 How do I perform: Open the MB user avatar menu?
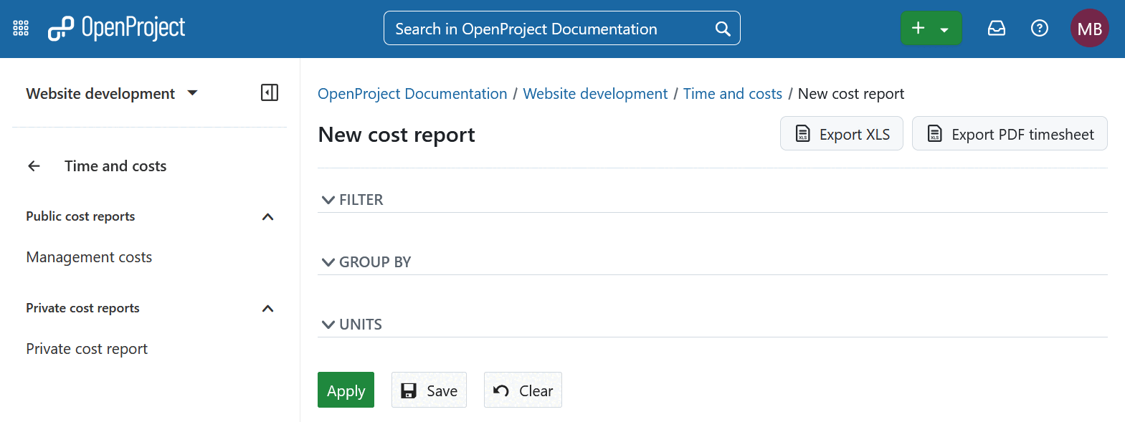click(1089, 29)
